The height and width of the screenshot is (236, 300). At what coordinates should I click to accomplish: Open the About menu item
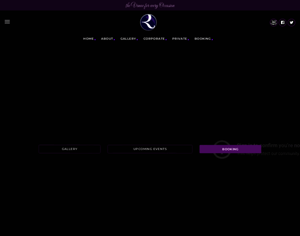[107, 39]
